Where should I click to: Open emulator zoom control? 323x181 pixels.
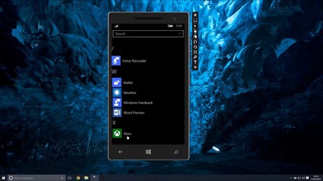click(195, 57)
